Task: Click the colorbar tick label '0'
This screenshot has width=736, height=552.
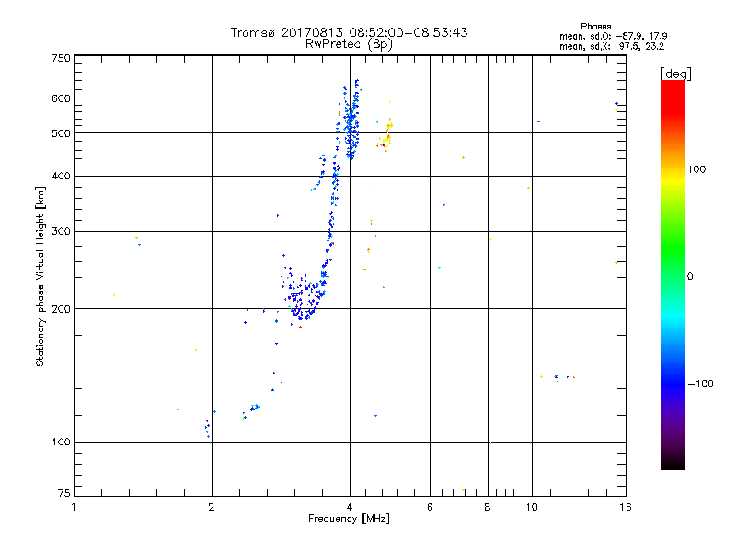Action: point(690,276)
